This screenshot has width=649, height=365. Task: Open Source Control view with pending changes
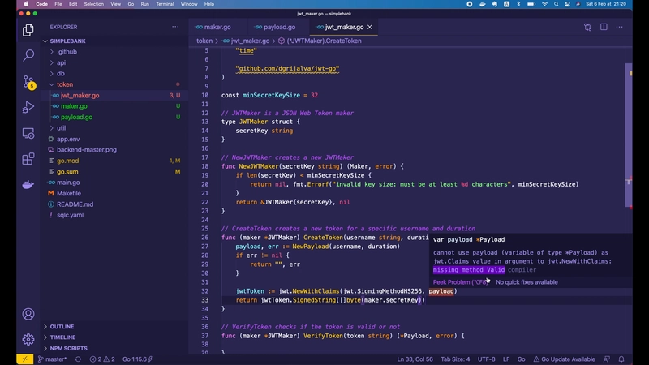click(x=28, y=81)
